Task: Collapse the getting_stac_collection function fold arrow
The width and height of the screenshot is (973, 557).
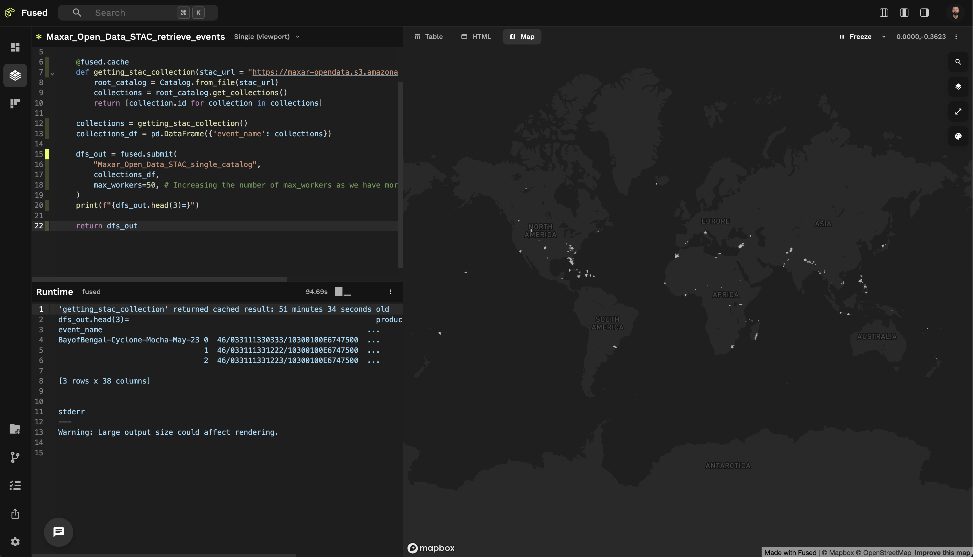Action: [x=52, y=74]
